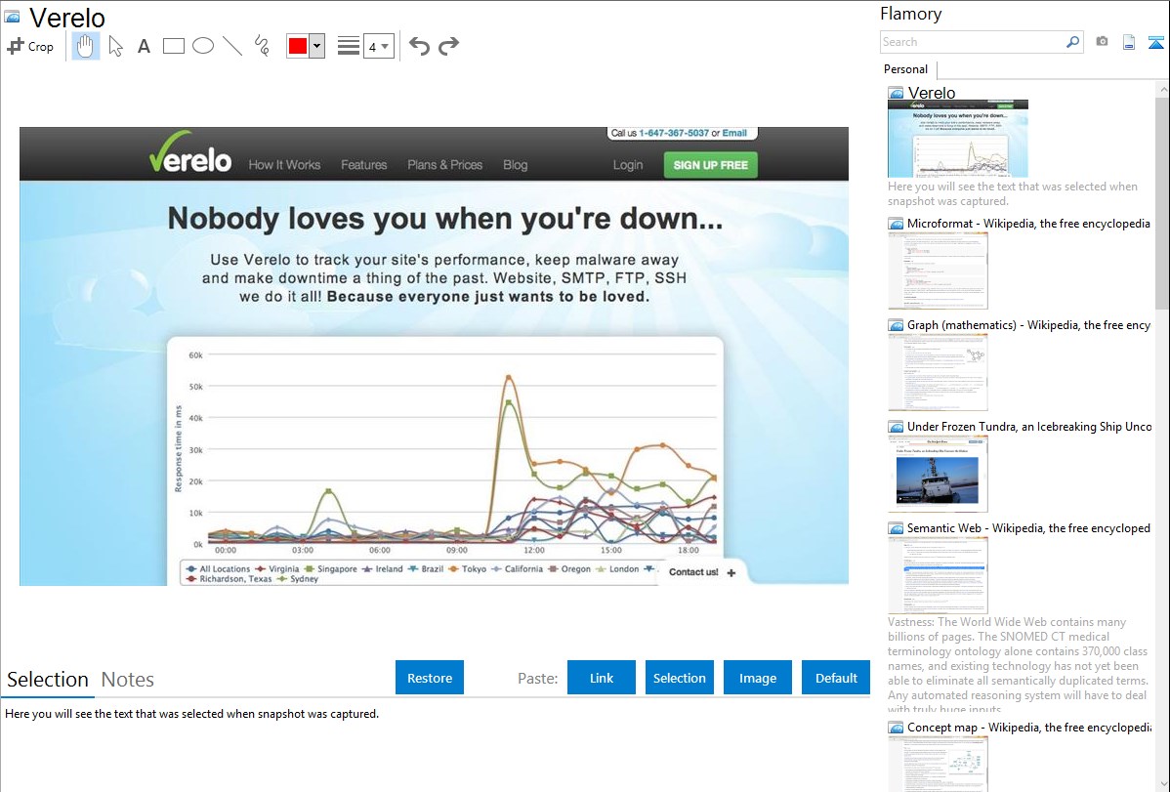Switch to the Personal tab
The width and height of the screenshot is (1170, 792).
(906, 69)
